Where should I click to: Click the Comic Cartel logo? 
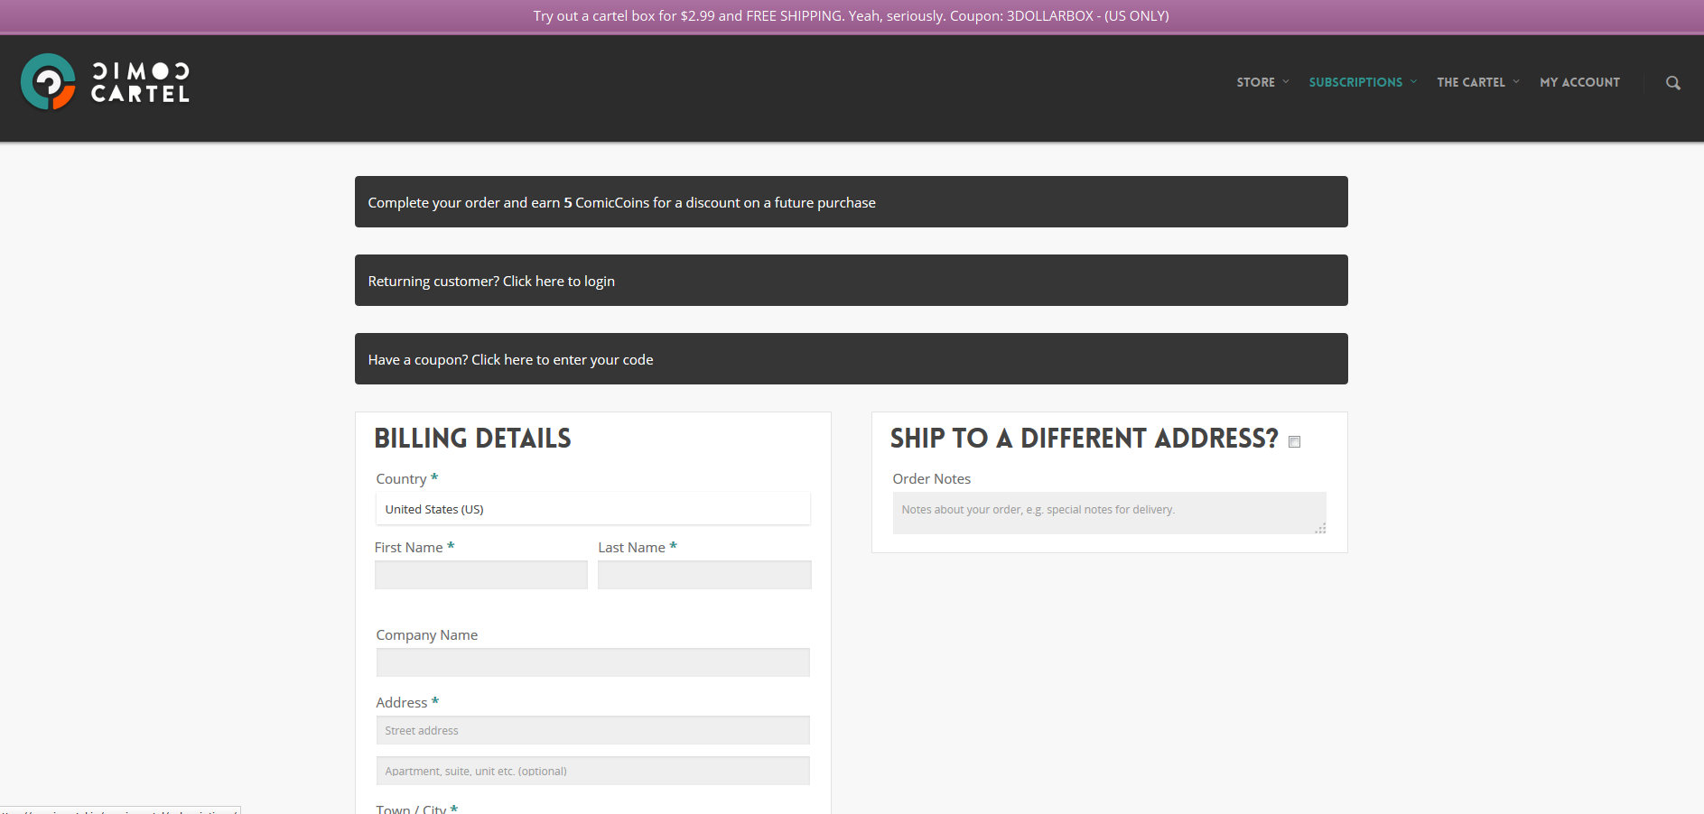pyautogui.click(x=105, y=82)
